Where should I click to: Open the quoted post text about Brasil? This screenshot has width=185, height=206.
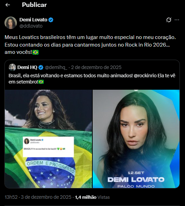point(92,79)
